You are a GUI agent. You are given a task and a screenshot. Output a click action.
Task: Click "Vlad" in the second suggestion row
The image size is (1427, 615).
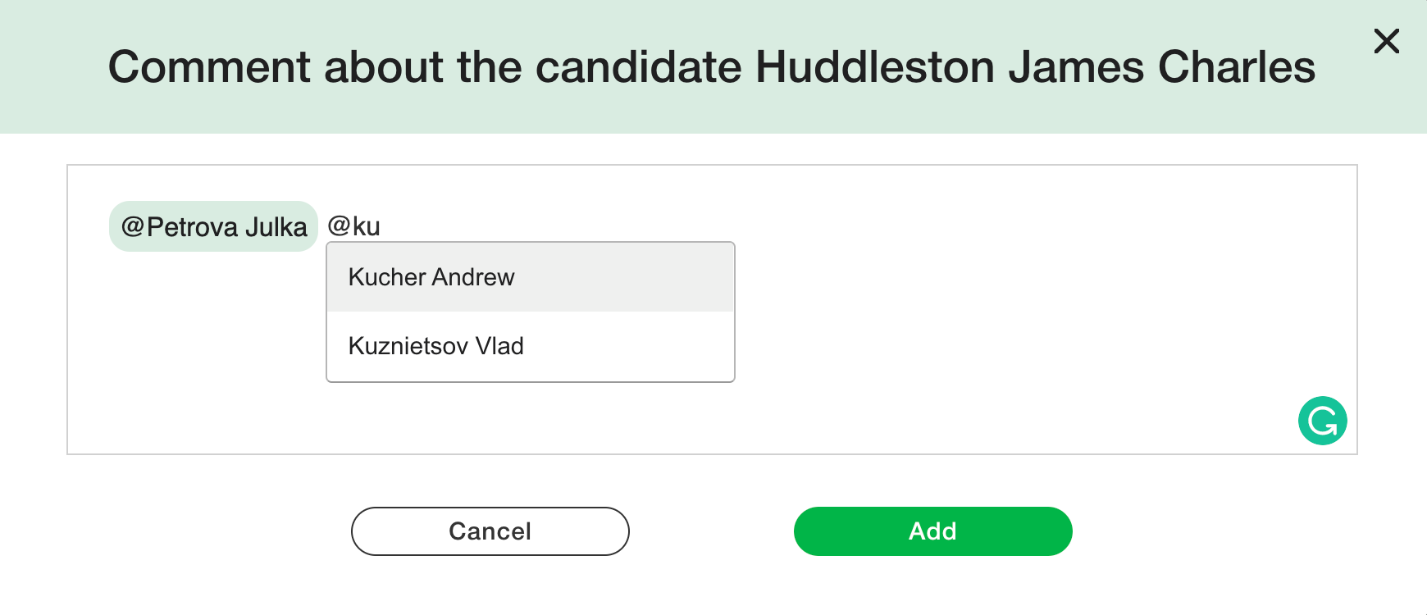tap(499, 346)
